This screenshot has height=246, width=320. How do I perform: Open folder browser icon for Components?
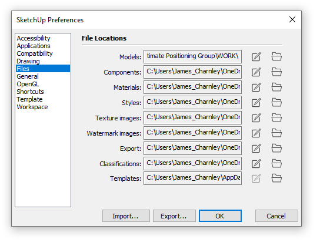point(276,72)
